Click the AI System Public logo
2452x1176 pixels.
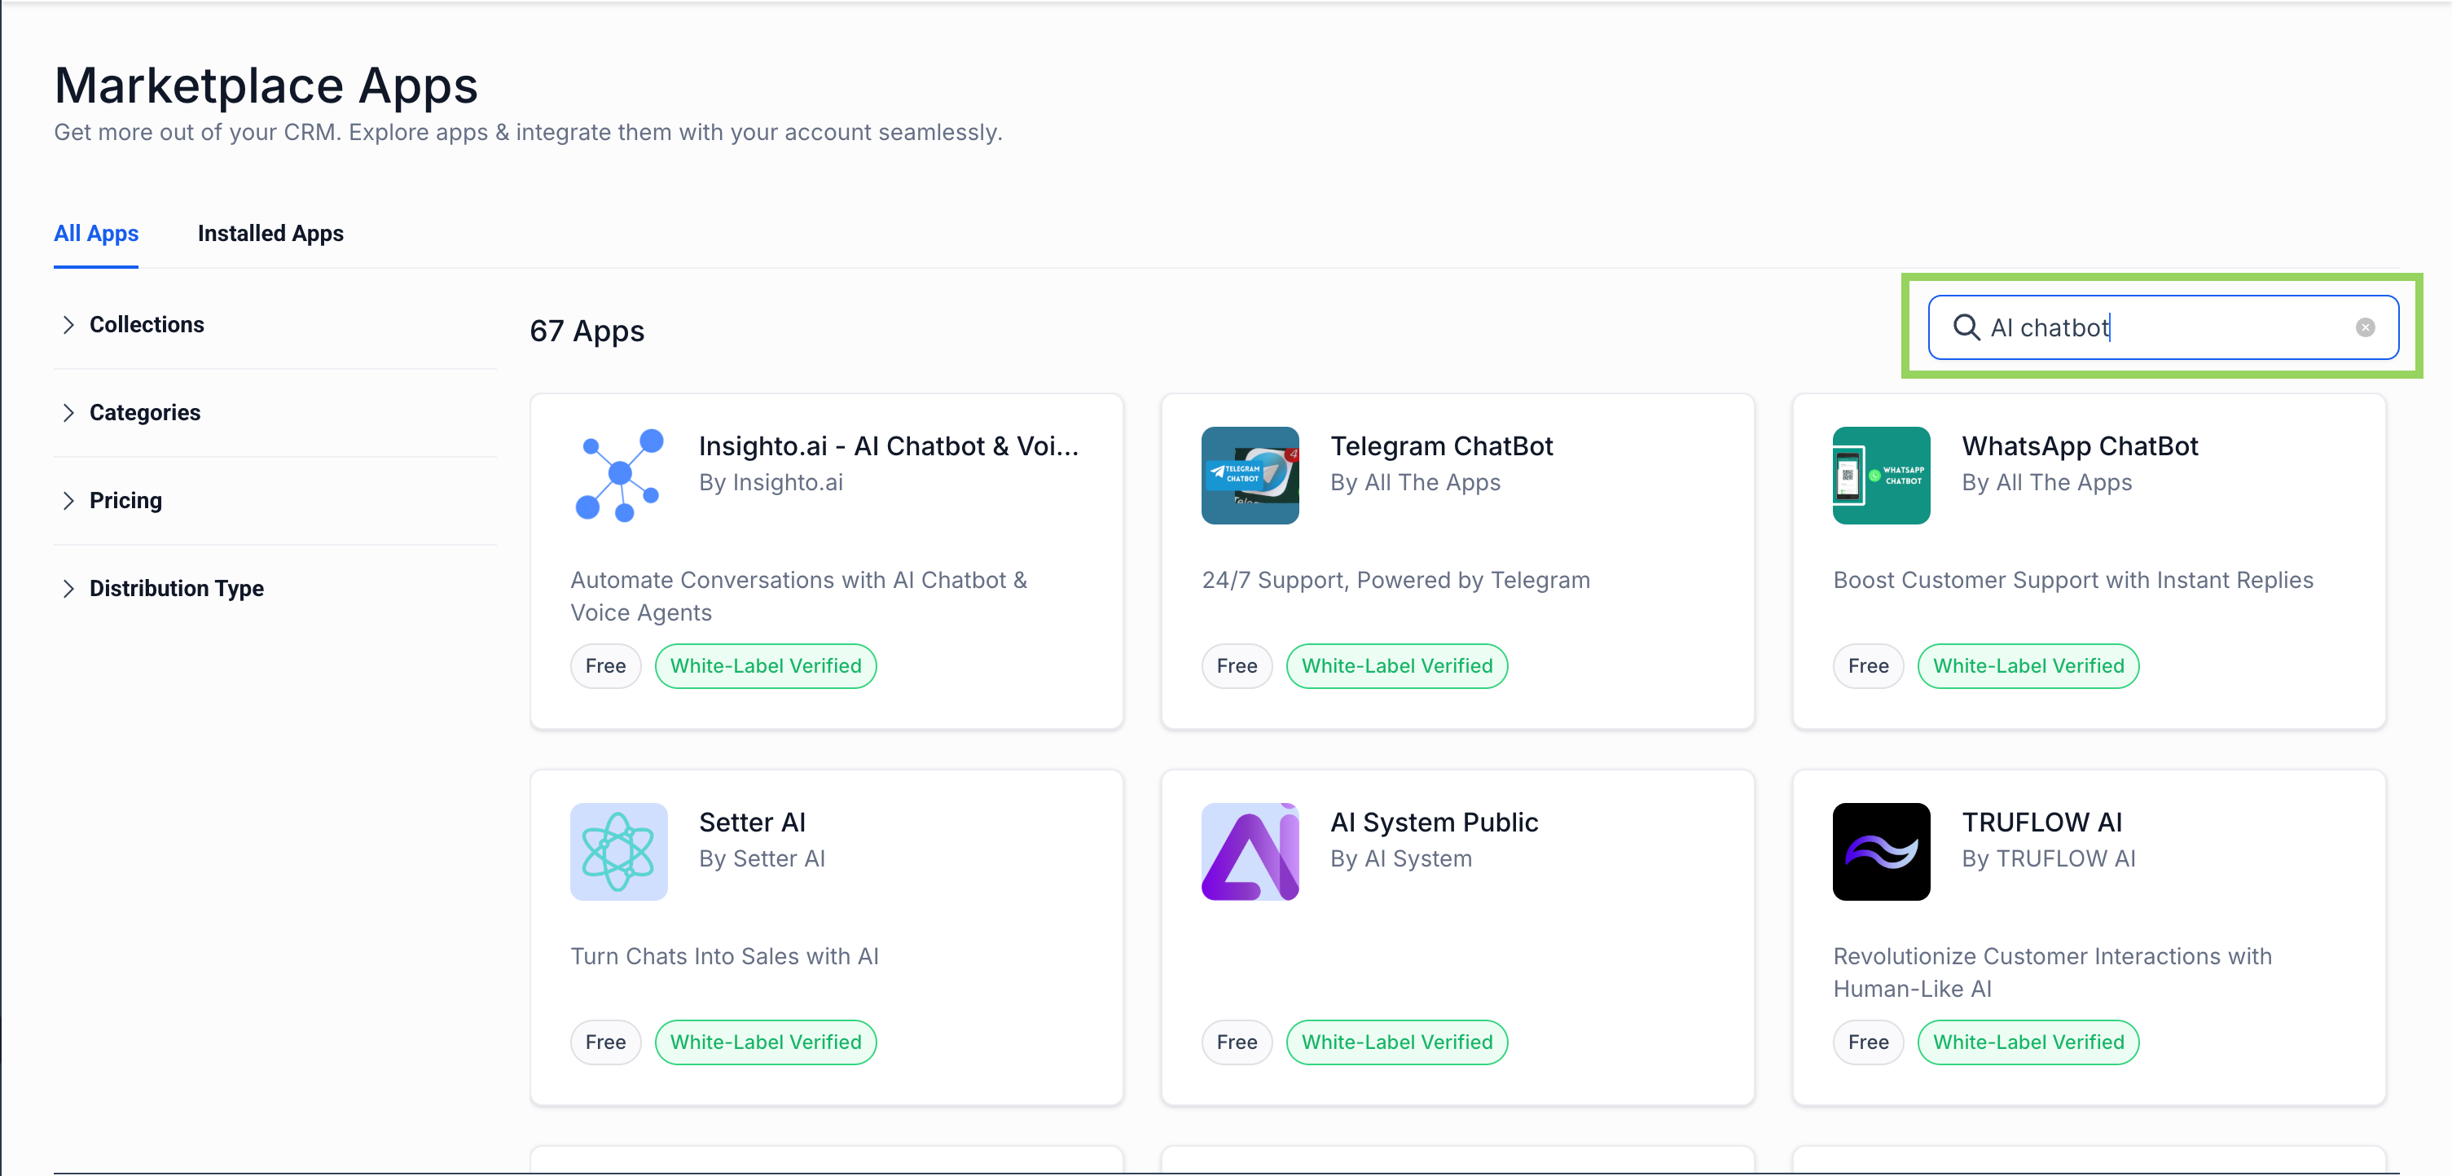coord(1249,850)
